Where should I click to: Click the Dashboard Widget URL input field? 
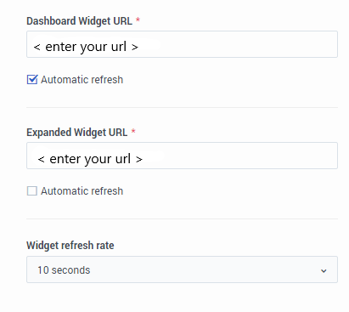click(182, 44)
